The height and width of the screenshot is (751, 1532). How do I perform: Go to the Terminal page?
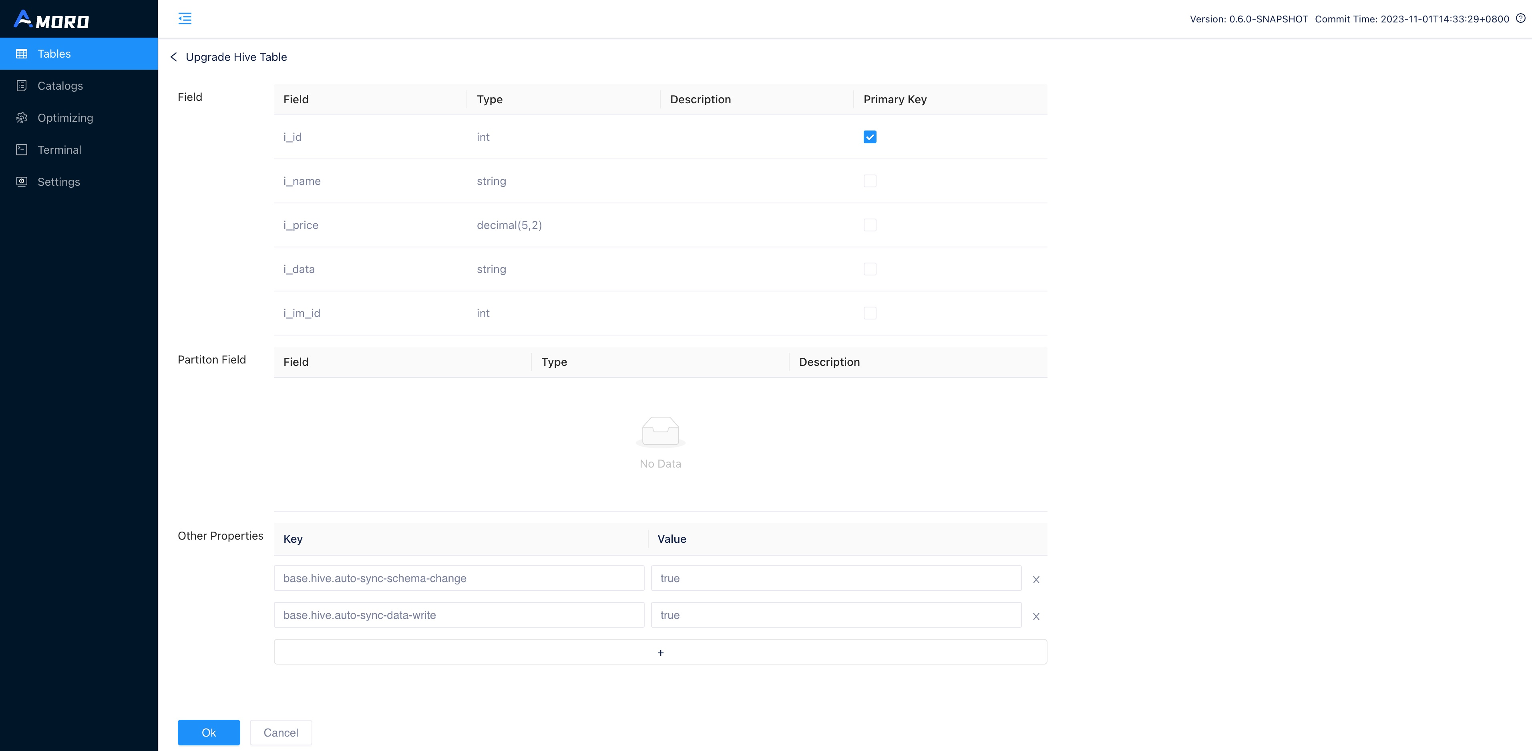point(59,150)
